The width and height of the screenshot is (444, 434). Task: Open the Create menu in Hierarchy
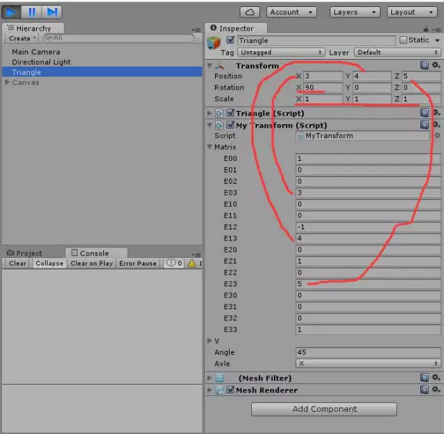(x=22, y=38)
